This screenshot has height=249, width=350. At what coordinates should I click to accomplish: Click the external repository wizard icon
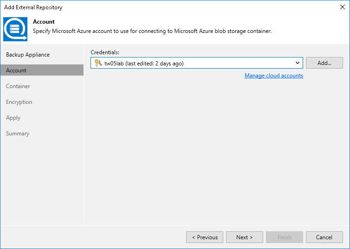[x=15, y=29]
